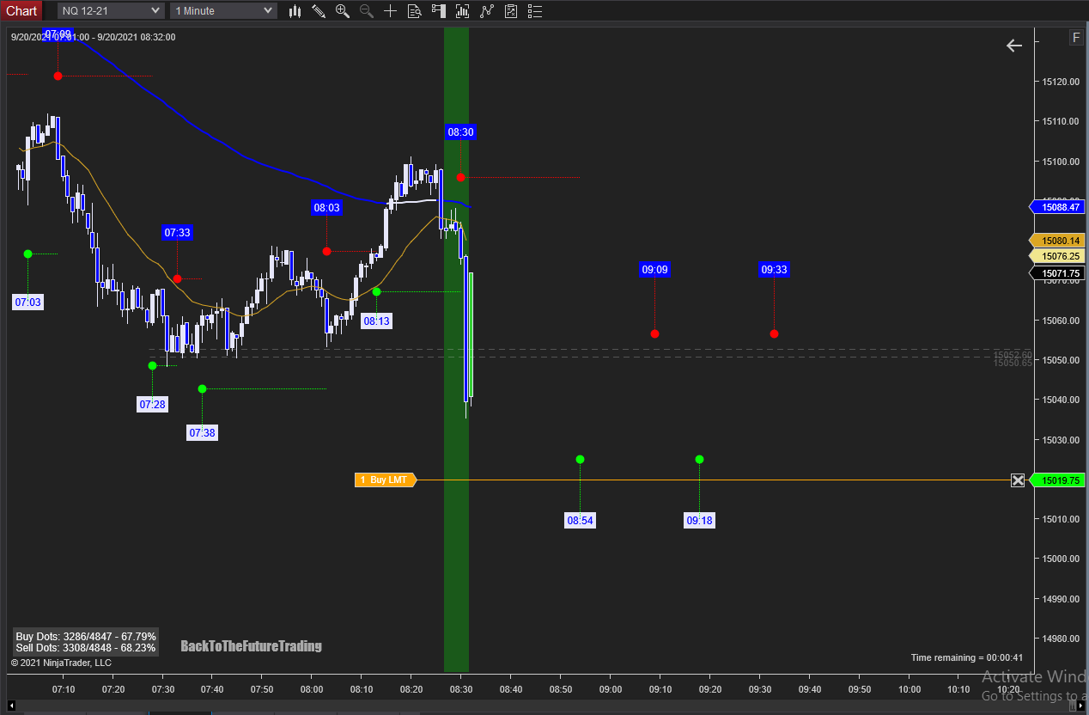Click the 08:54 time label
Viewport: 1089px width, 715px height.
580,521
